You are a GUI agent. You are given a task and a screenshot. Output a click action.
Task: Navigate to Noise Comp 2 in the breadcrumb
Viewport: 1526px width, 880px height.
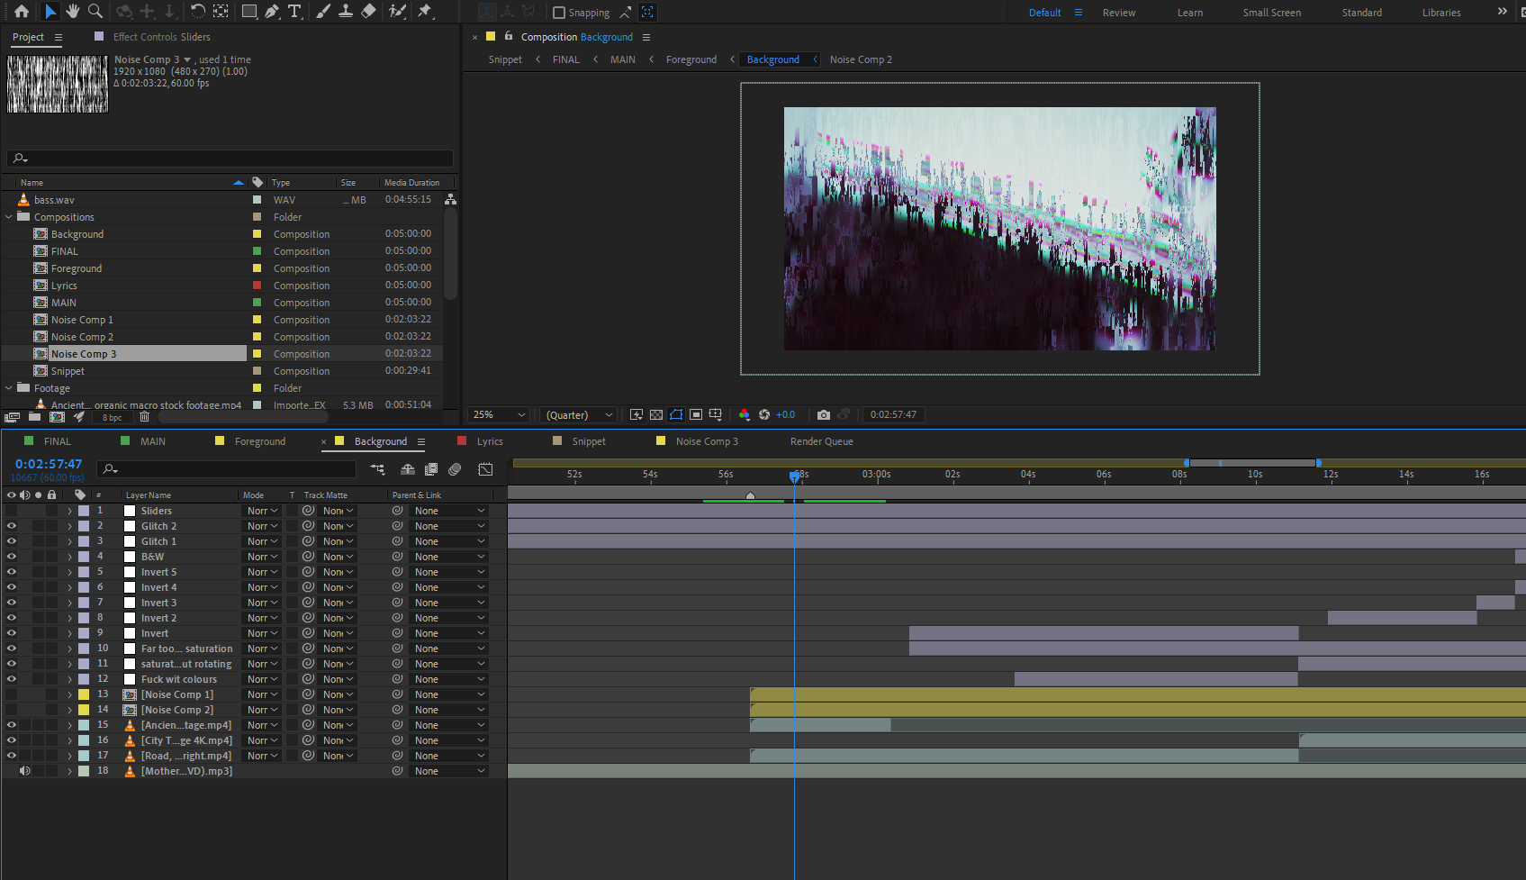[861, 59]
